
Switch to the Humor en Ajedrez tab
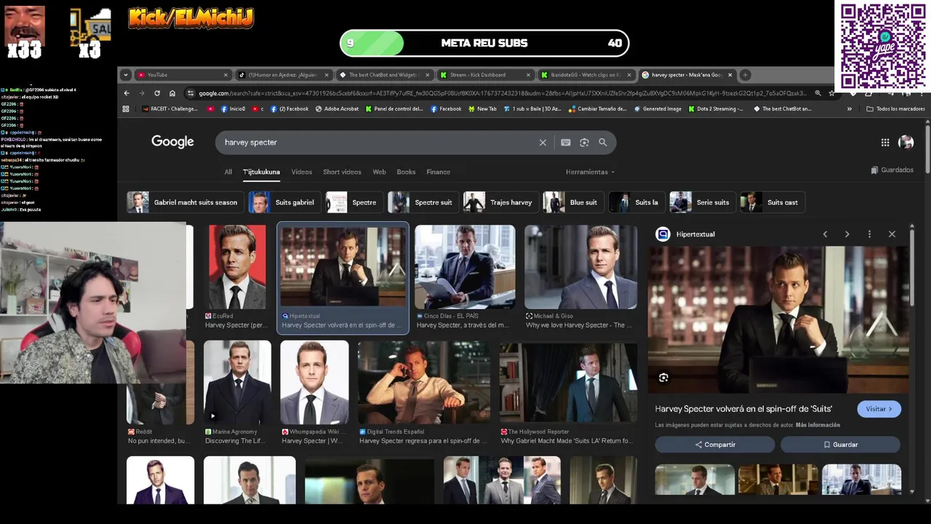point(284,75)
